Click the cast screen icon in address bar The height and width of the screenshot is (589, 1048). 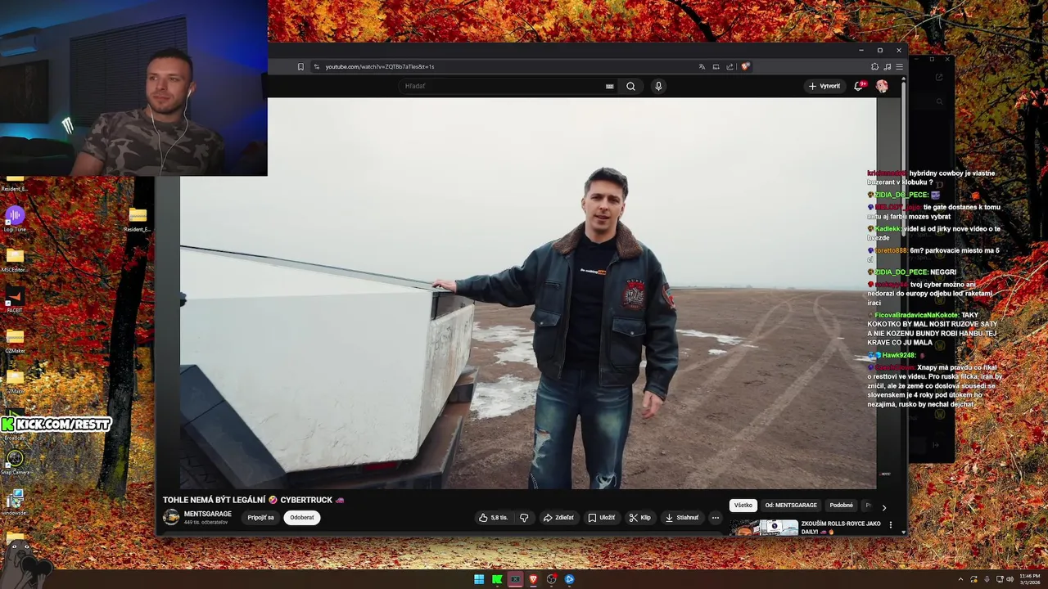click(x=716, y=66)
